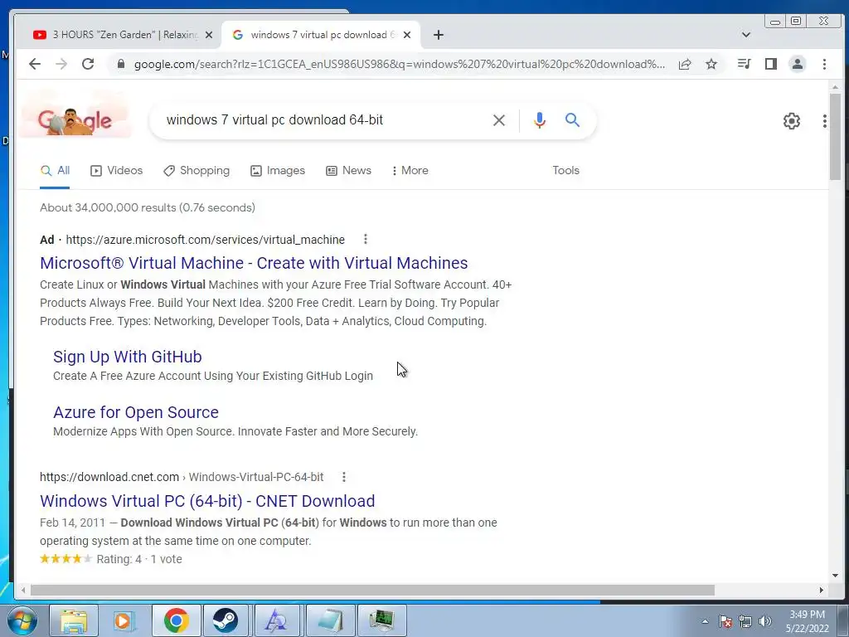Open options dots next to the cnet.com URL
Viewport: 849px width, 637px height.
click(344, 477)
